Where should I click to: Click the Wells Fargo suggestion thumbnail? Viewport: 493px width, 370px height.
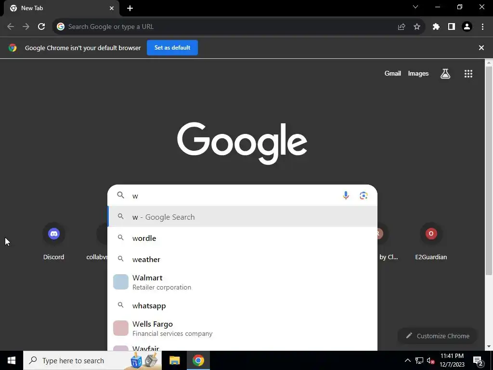tap(121, 328)
